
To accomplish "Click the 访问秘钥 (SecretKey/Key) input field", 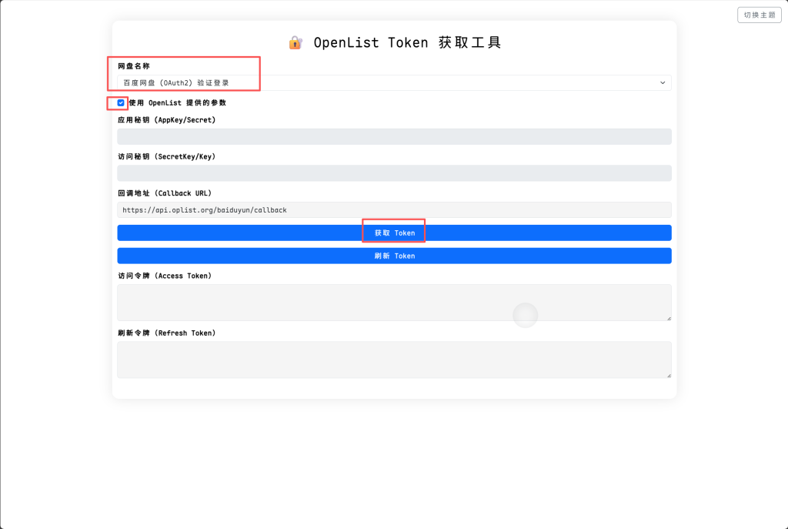I will click(393, 173).
